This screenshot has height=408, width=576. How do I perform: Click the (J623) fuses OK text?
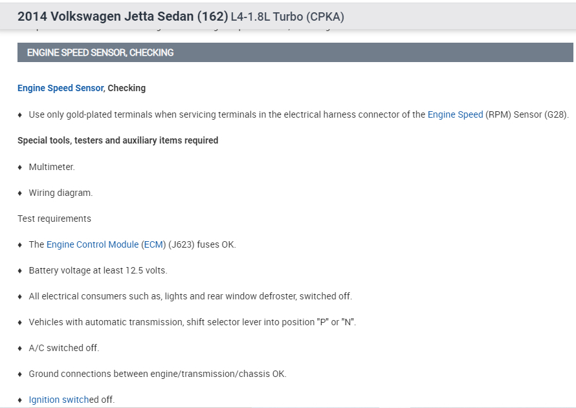(202, 244)
